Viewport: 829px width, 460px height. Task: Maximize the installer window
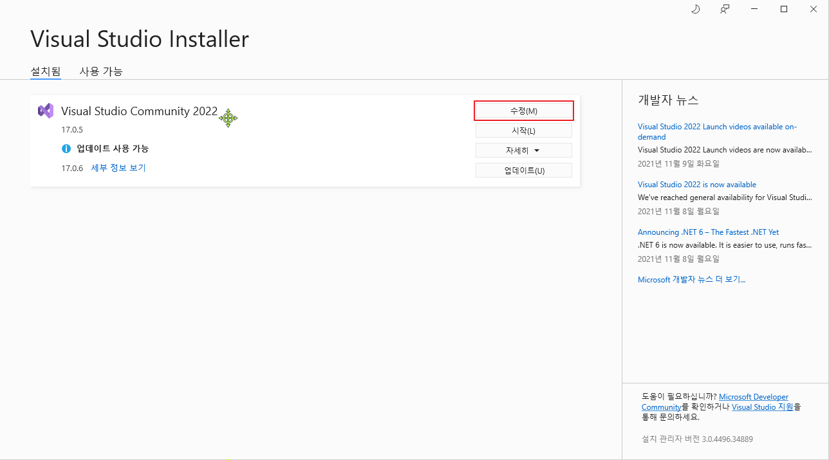pyautogui.click(x=784, y=9)
